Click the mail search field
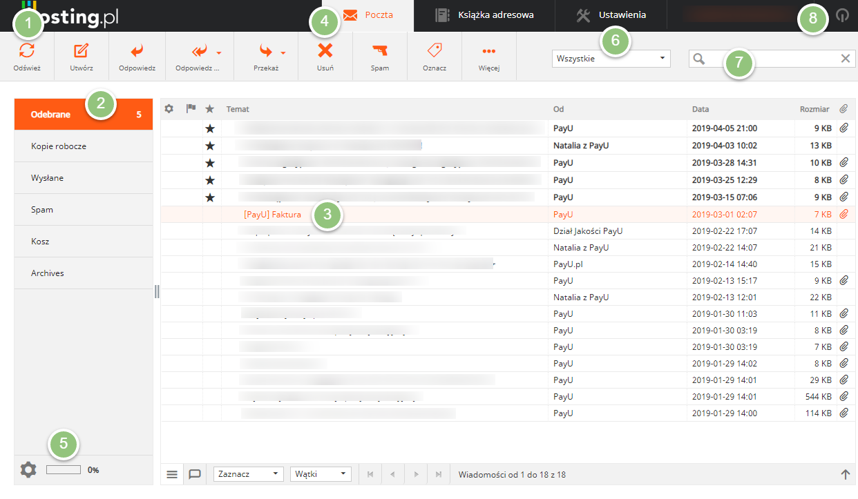Viewport: 858px width, 499px height. [x=772, y=59]
